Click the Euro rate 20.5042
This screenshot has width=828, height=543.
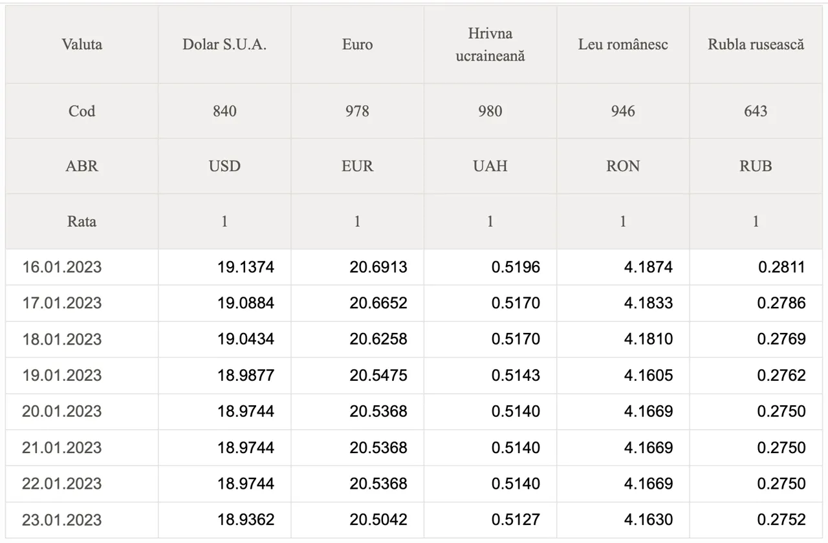pyautogui.click(x=378, y=520)
